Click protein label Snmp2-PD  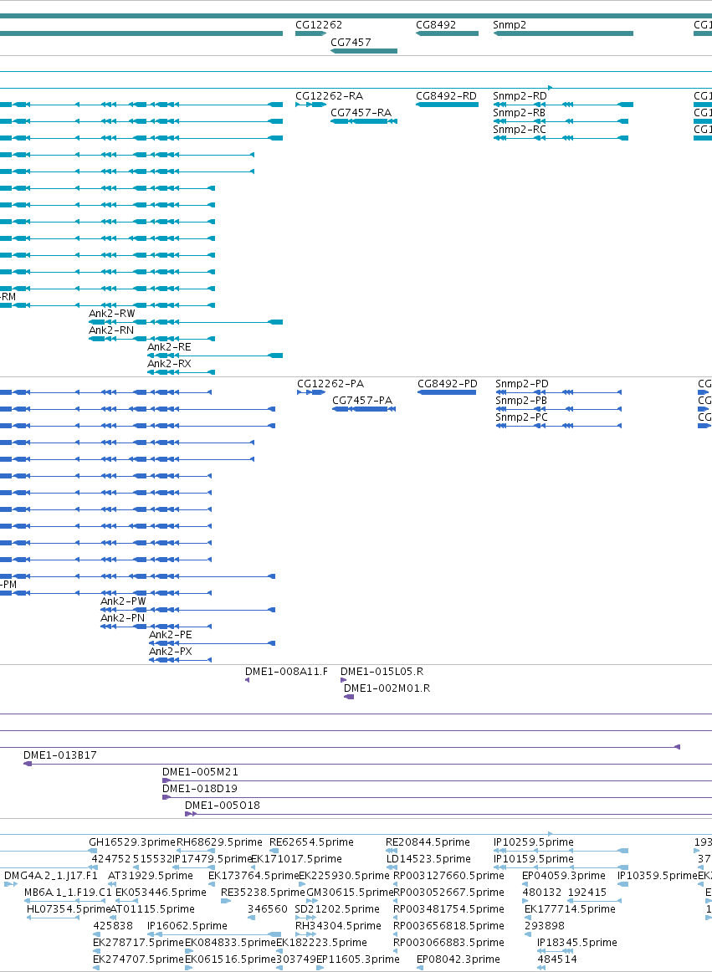pyautogui.click(x=522, y=384)
